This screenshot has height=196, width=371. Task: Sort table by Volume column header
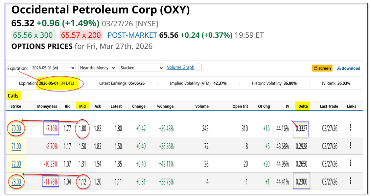(x=202, y=106)
